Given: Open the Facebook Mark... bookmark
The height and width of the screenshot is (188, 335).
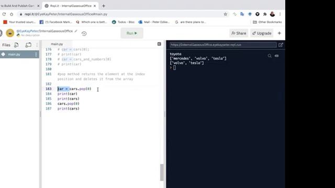Looking at the screenshot, I should 56,22.
